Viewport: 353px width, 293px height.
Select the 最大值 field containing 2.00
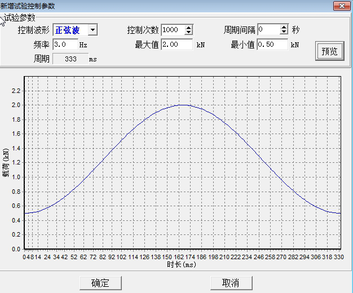tap(176, 44)
